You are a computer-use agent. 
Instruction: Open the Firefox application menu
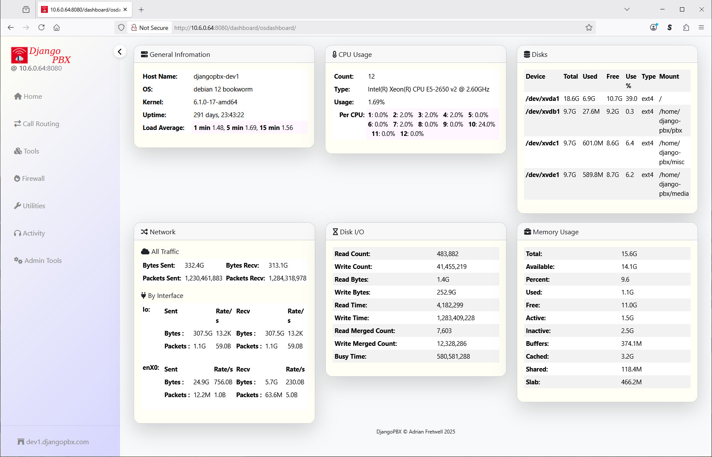(x=701, y=27)
